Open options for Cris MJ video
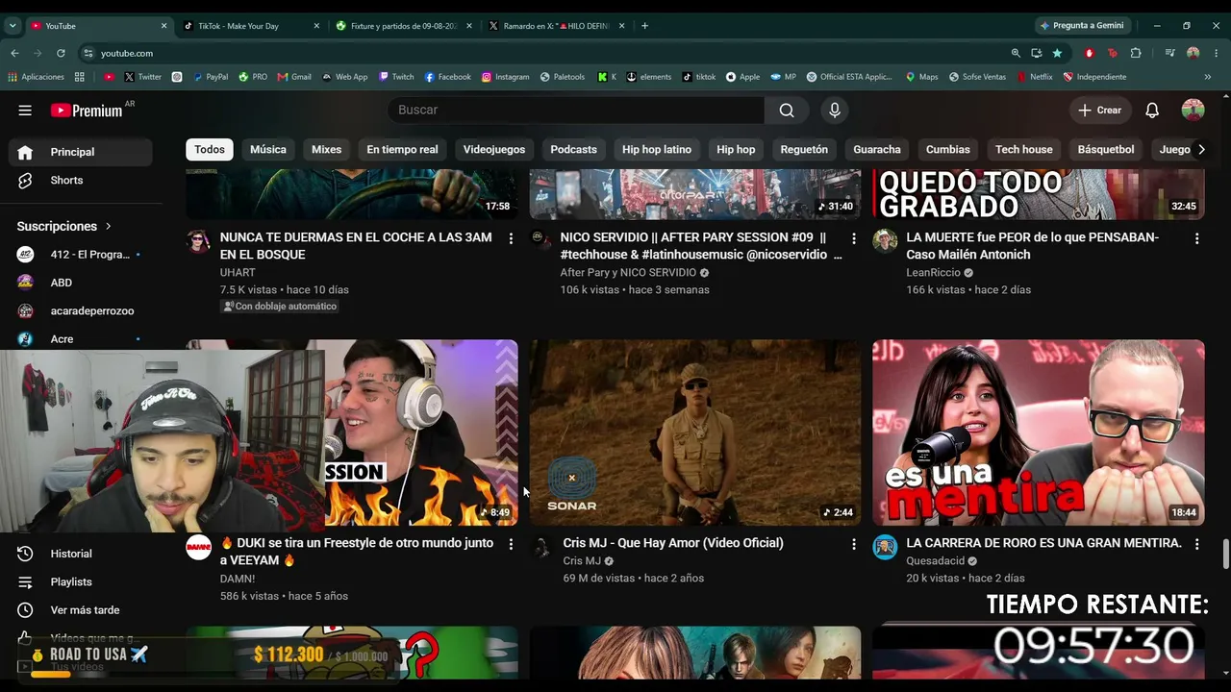This screenshot has width=1231, height=692. click(x=853, y=544)
